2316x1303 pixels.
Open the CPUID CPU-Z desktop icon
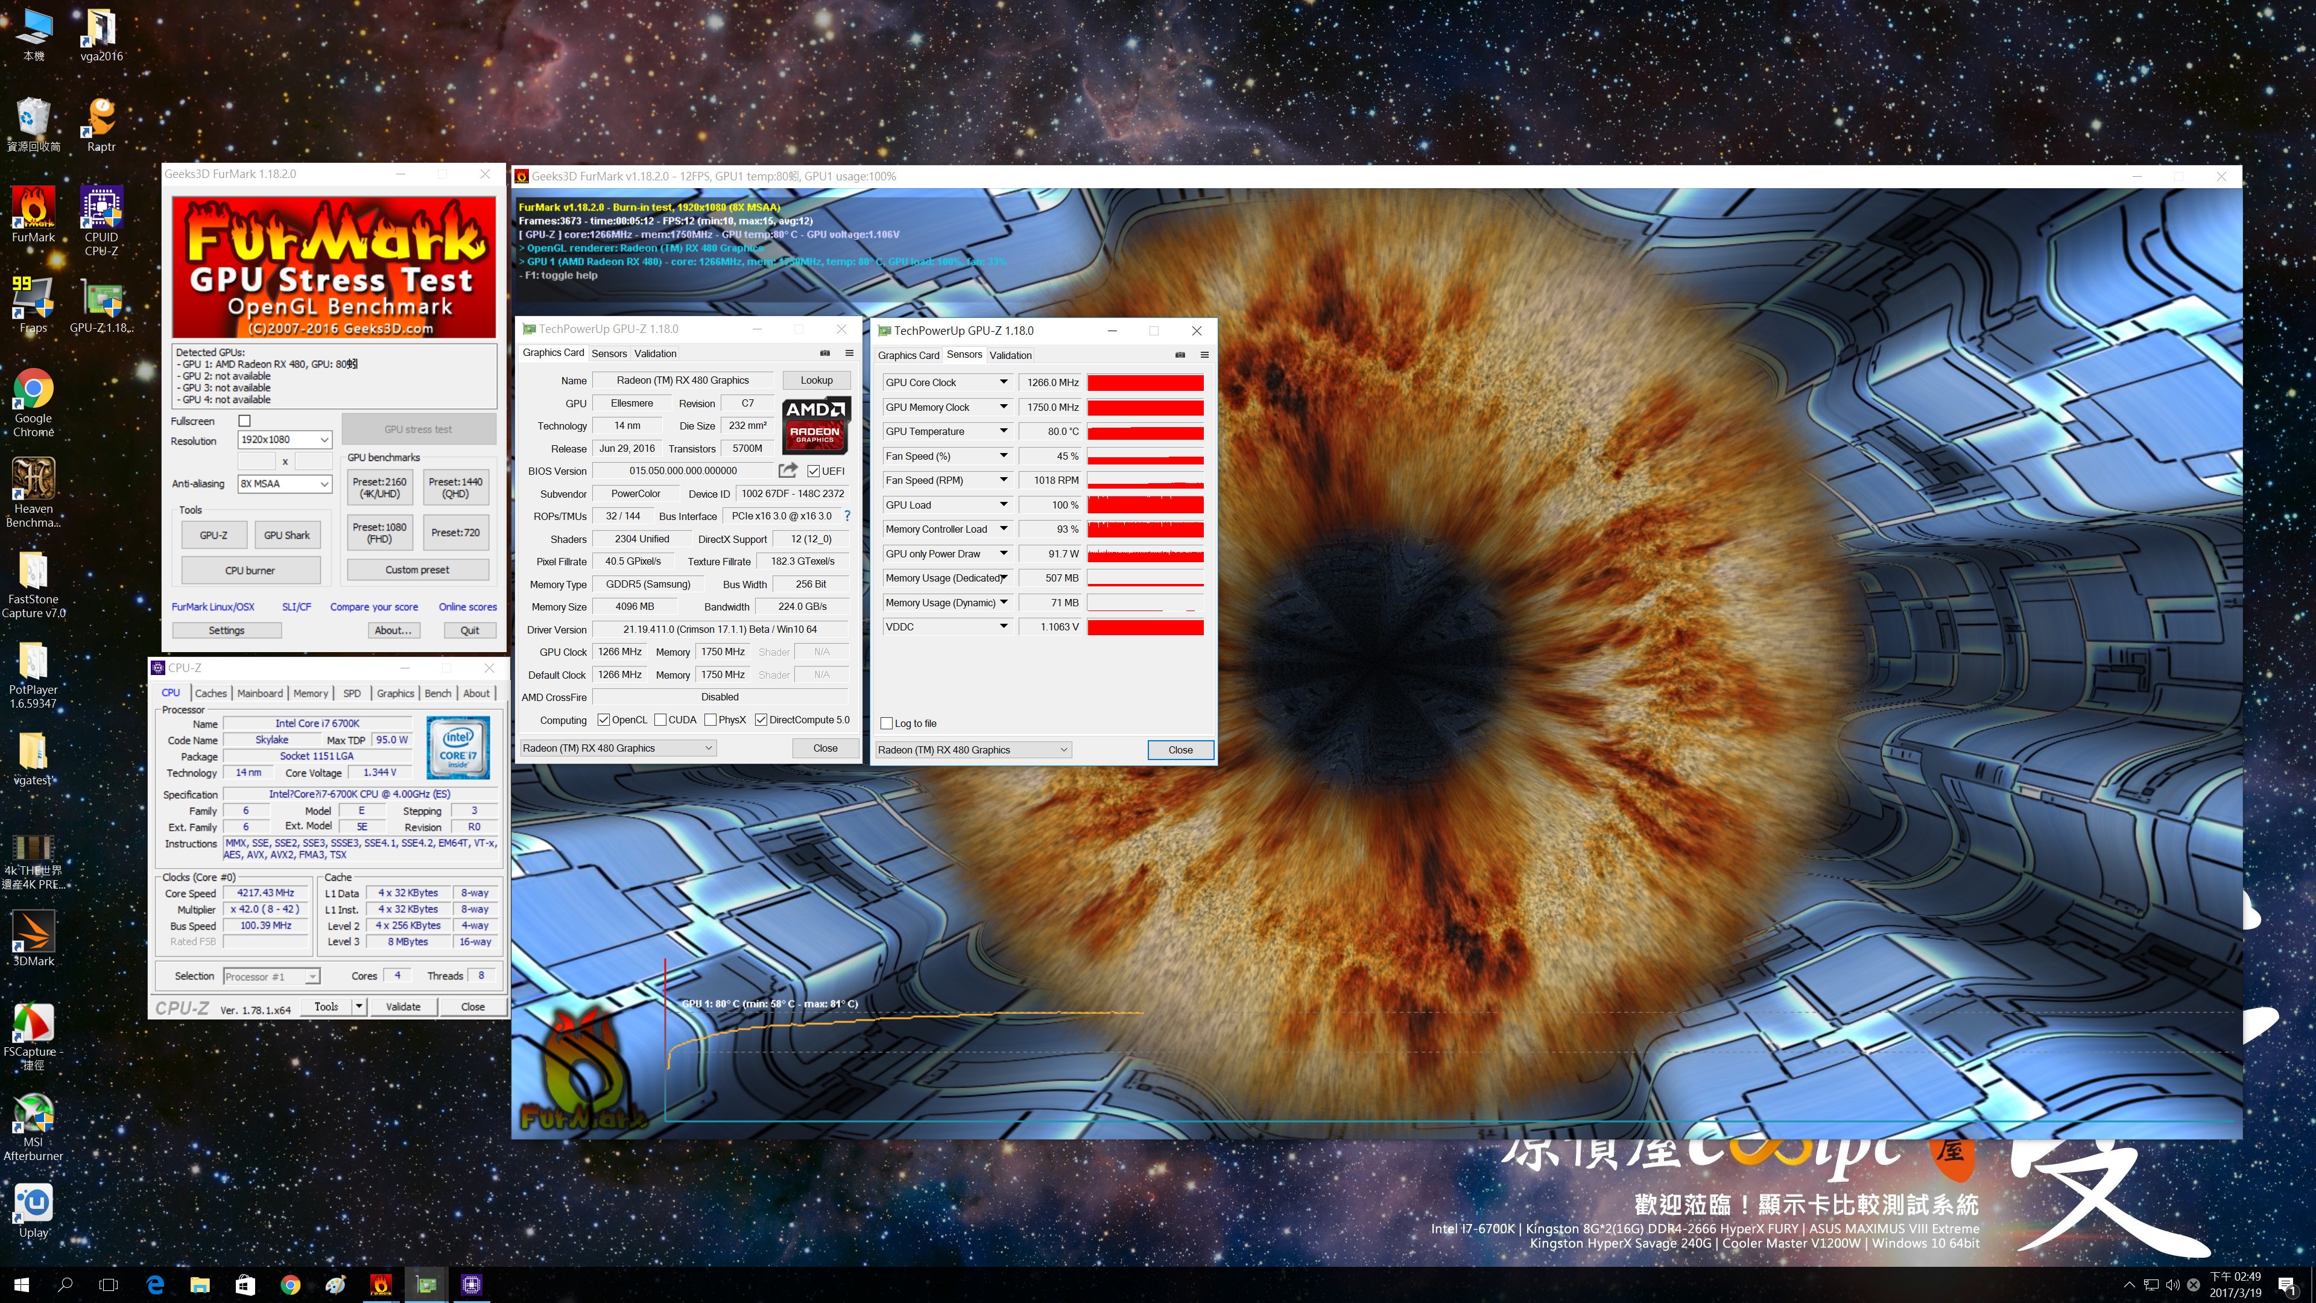pyautogui.click(x=101, y=220)
